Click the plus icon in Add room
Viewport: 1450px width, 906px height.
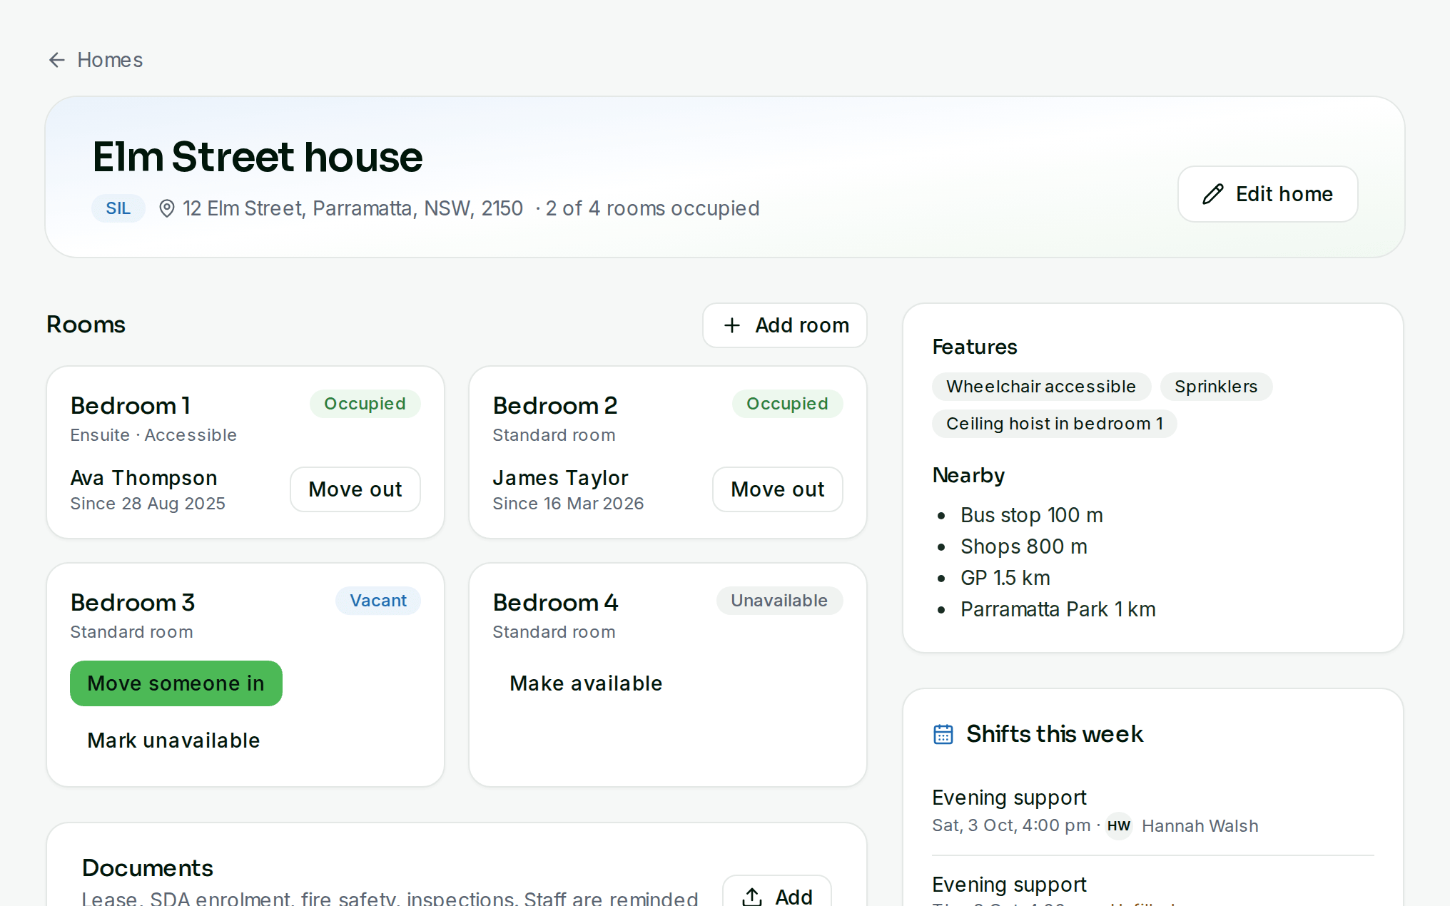[732, 325]
